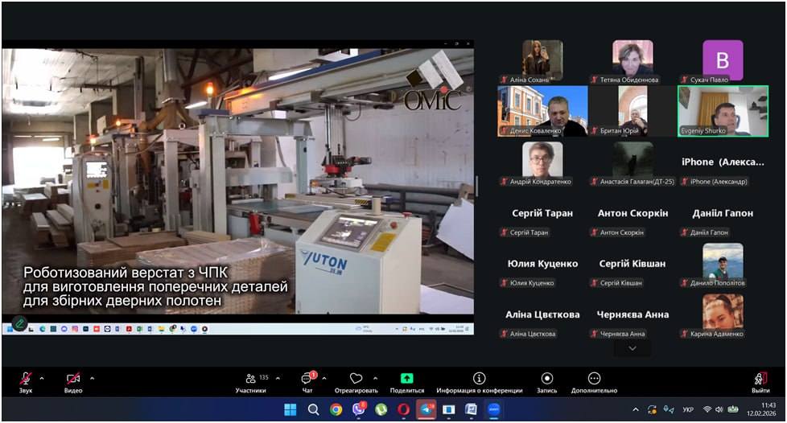787x423 pixels.
Task: Turn on camera with the Видео button
Action: pos(73,379)
